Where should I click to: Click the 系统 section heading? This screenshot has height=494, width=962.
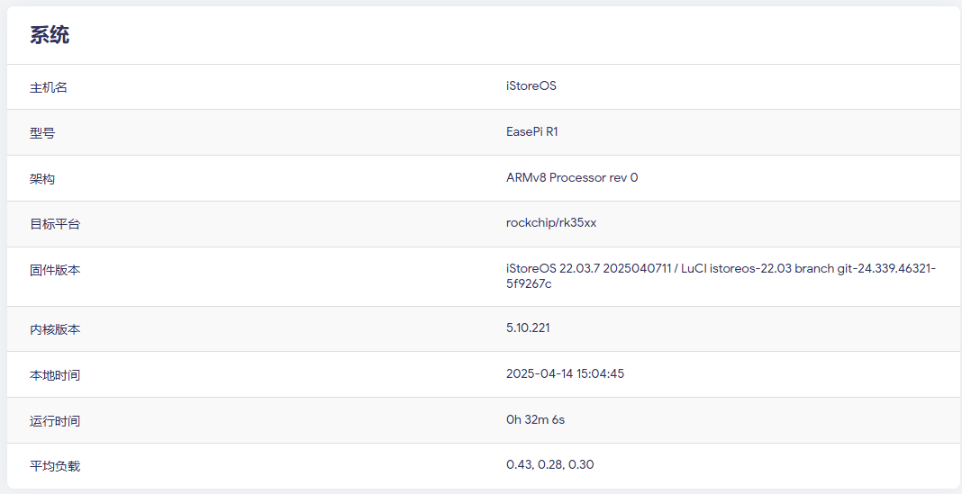[x=50, y=35]
